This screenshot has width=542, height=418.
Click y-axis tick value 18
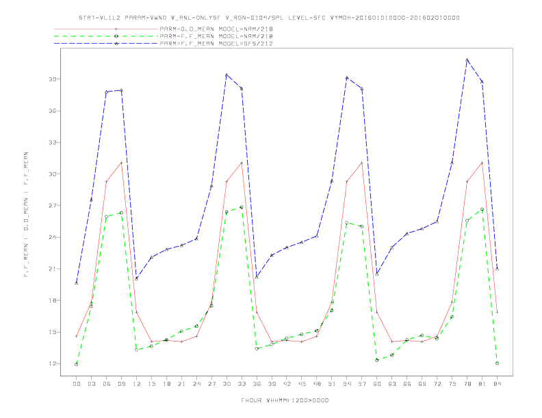(53, 301)
